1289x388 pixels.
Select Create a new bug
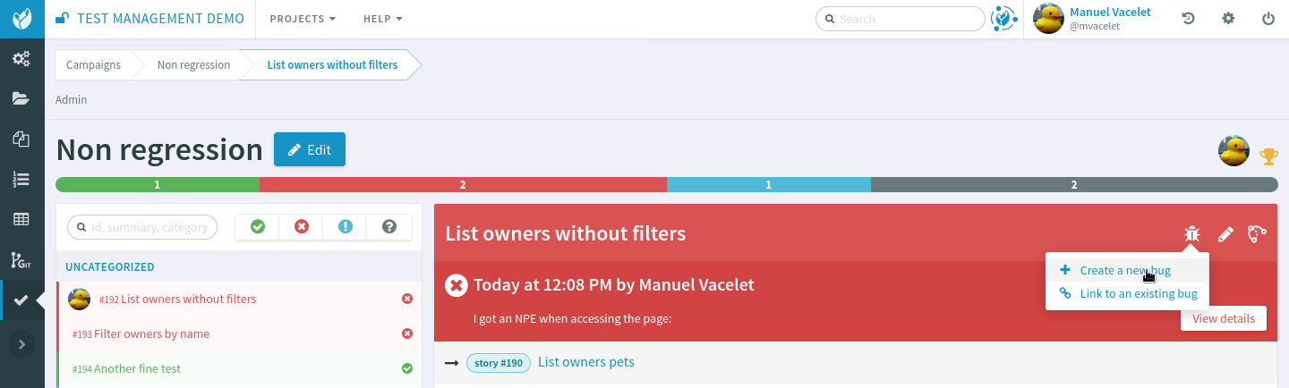[x=1124, y=271]
